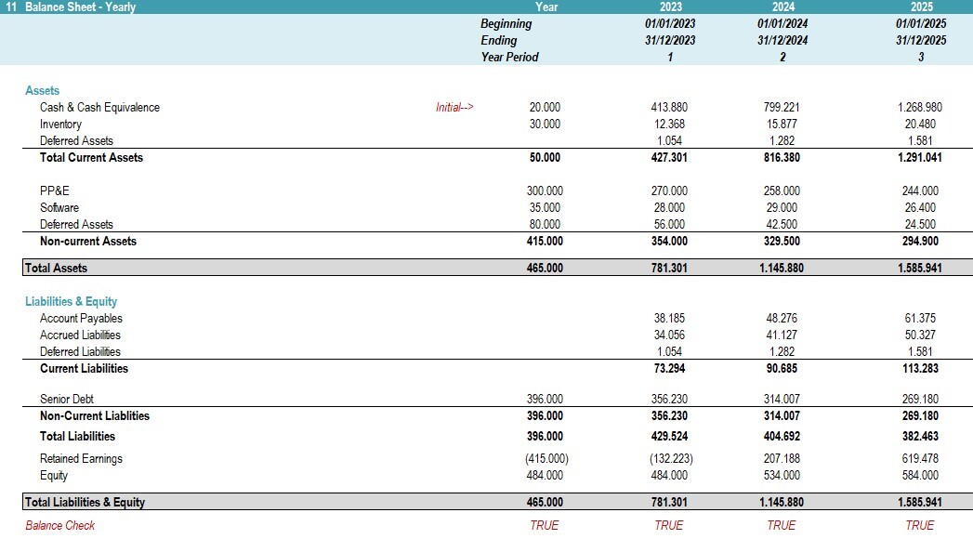The height and width of the screenshot is (539, 973).
Task: Select initial cash value 20.000
Action: click(545, 107)
